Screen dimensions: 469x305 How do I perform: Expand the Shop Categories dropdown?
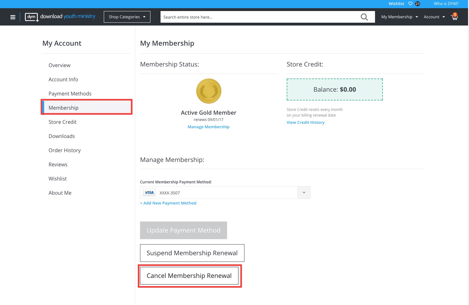pyautogui.click(x=127, y=17)
